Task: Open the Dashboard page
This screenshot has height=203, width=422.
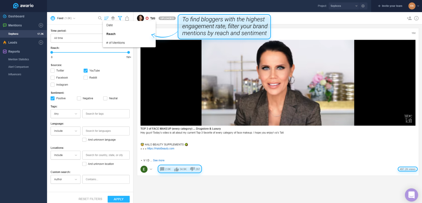Action: (x=16, y=16)
